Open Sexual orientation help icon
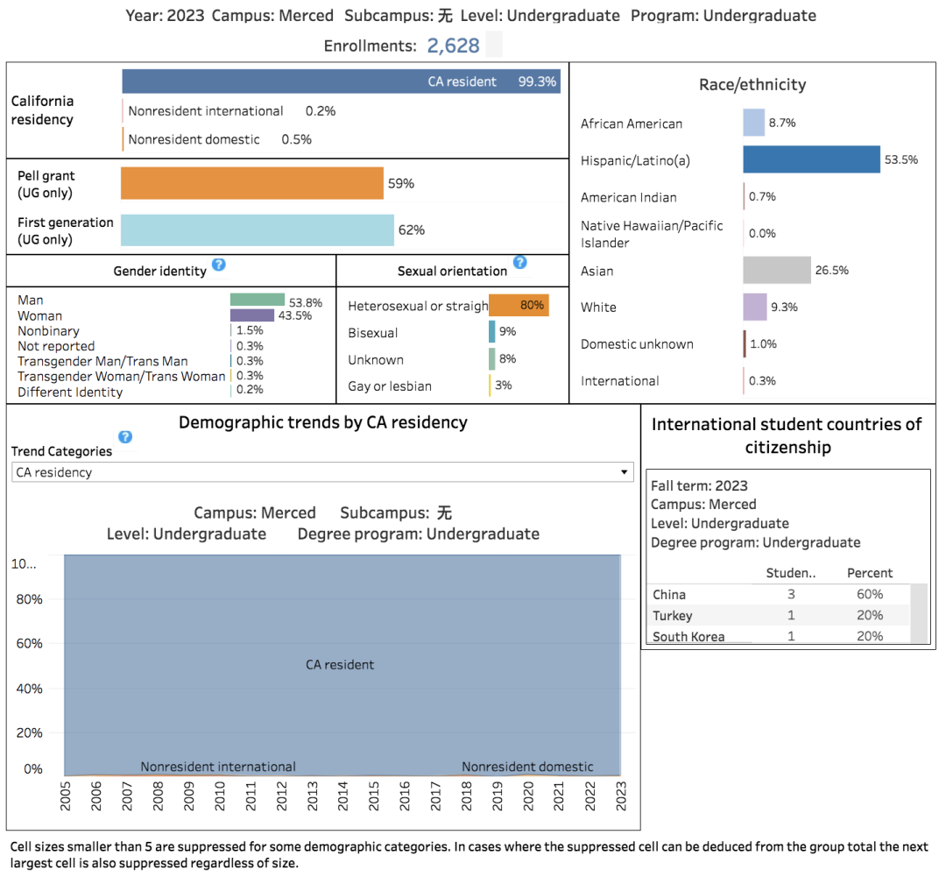Image resolution: width=946 pixels, height=884 pixels. pyautogui.click(x=520, y=262)
